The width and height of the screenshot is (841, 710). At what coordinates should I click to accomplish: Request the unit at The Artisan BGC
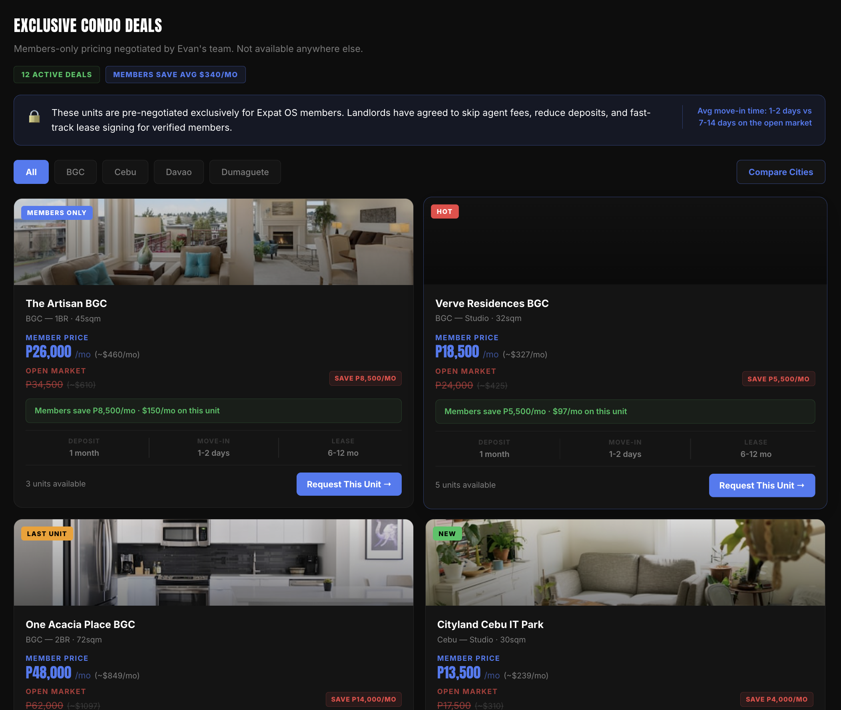click(349, 484)
